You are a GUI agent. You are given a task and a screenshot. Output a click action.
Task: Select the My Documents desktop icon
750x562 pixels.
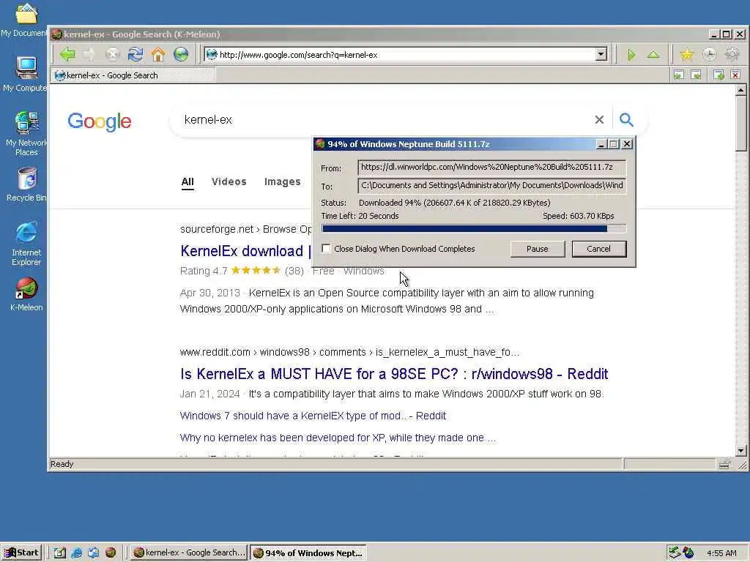tap(24, 19)
